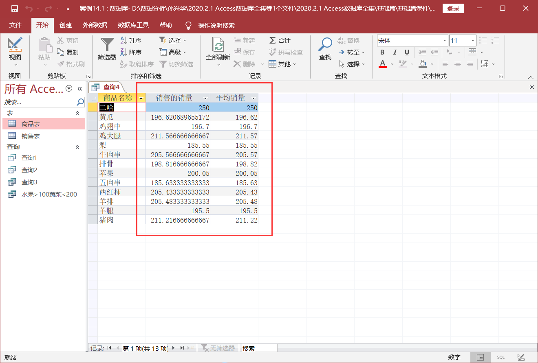538x363 pixels.
Task: Click the navigation pane 搜索 field
Action: pos(40,102)
